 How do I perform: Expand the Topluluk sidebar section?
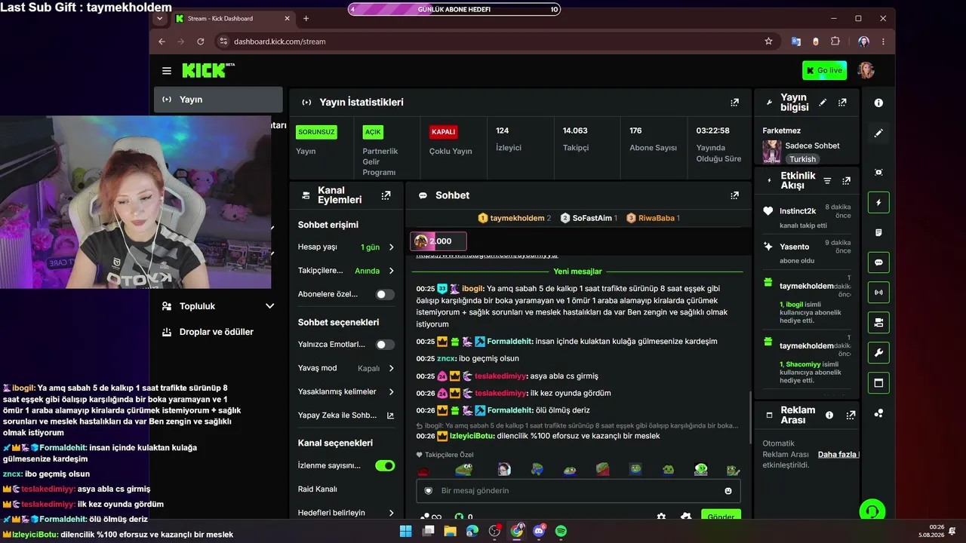pyautogui.click(x=218, y=306)
